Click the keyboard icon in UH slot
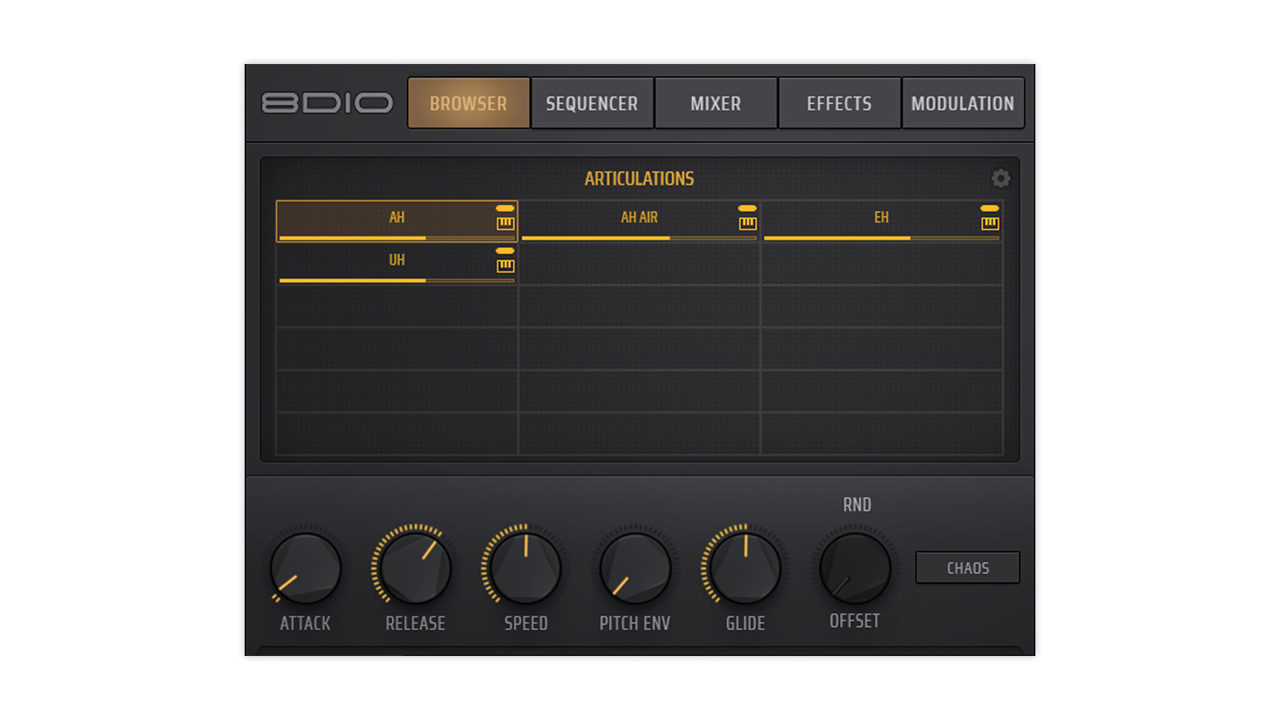Viewport: 1280px width, 720px height. click(x=505, y=266)
